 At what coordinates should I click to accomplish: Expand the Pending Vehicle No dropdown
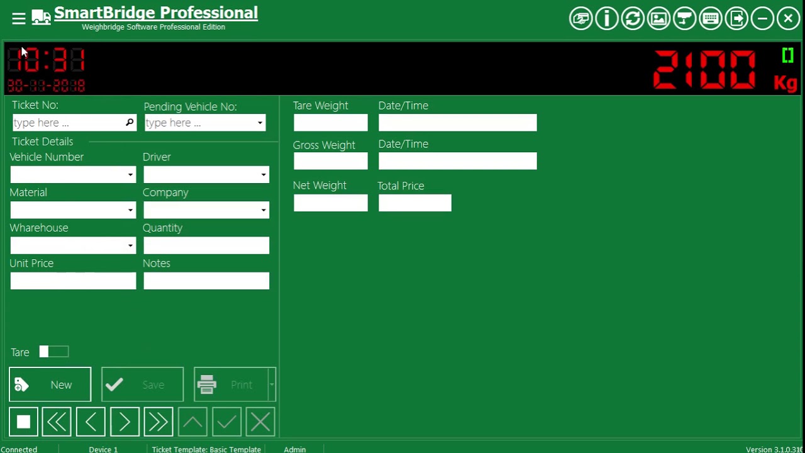260,123
